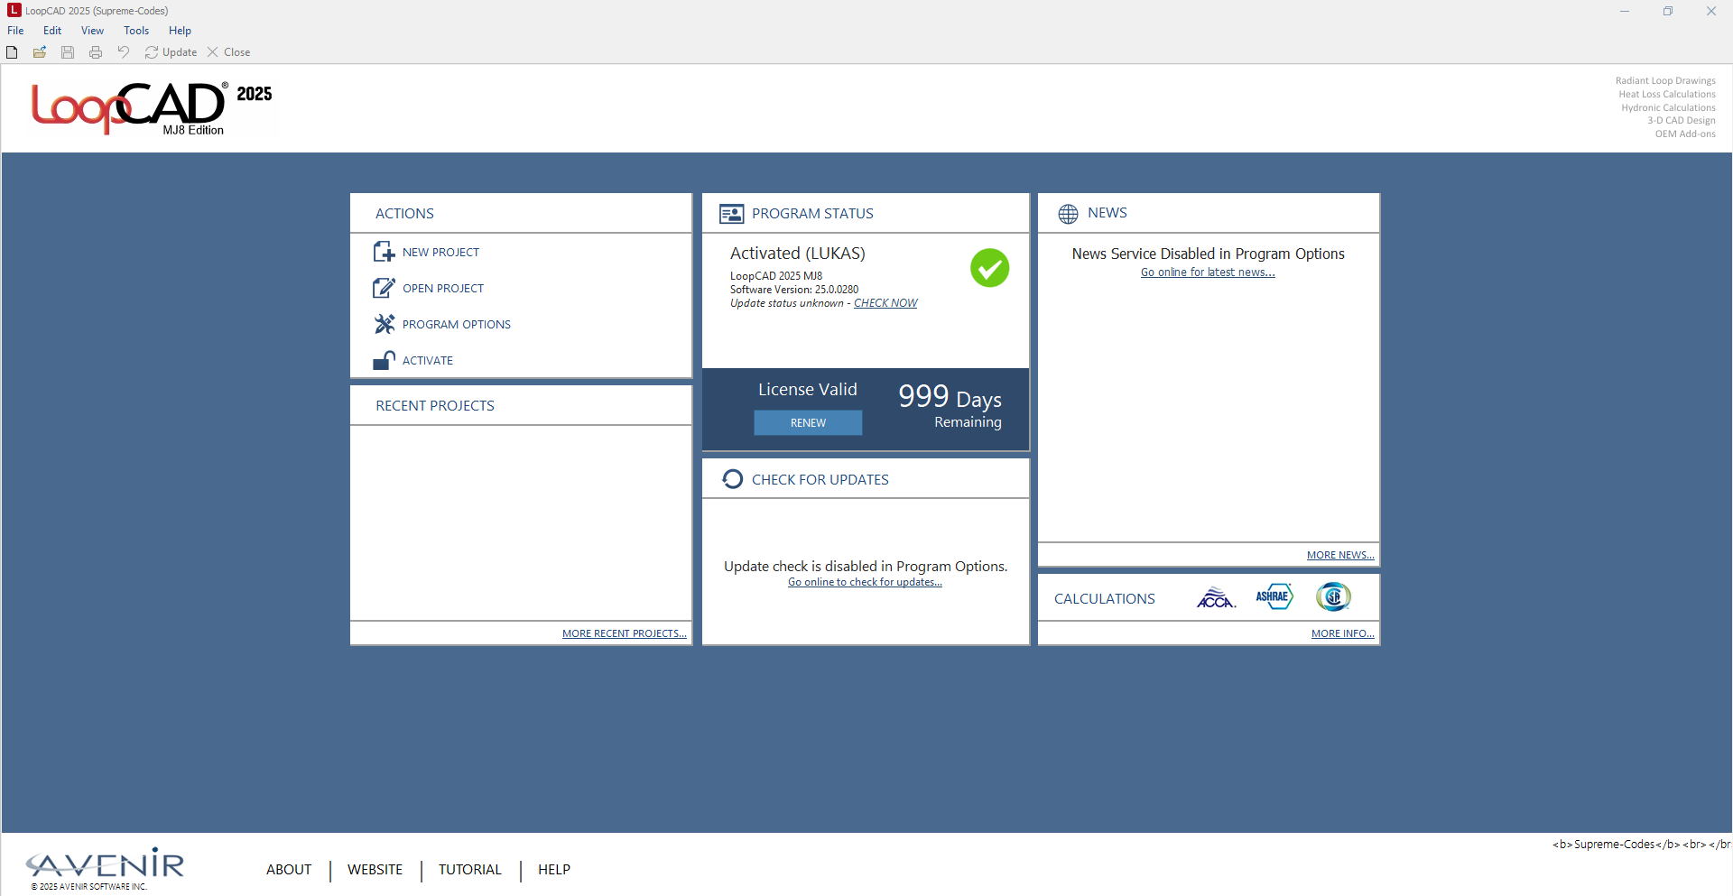Image resolution: width=1733 pixels, height=896 pixels.
Task: Click the ASHRAE logo in Calculations
Action: [x=1274, y=596]
